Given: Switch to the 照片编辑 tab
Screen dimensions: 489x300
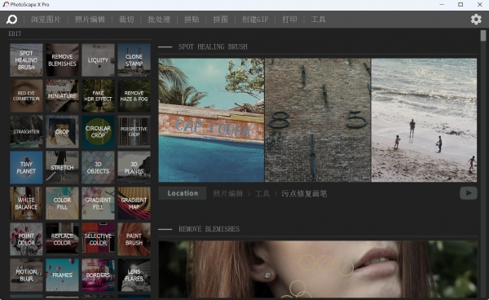Looking at the screenshot, I should 90,20.
